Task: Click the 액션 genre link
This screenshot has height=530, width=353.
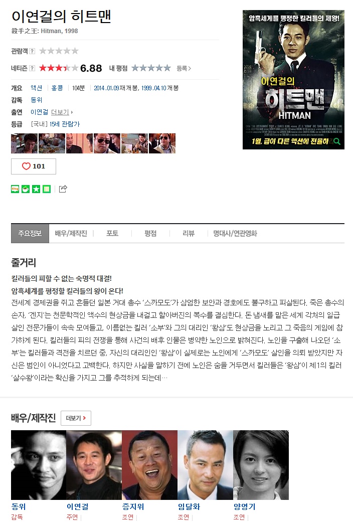Action: pyautogui.click(x=37, y=88)
